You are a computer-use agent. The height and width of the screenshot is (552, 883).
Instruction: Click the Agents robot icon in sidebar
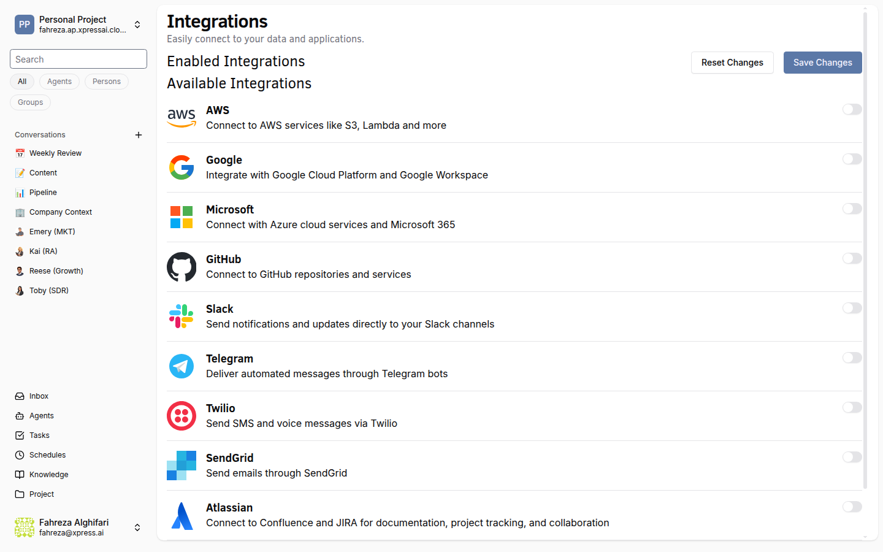pos(20,416)
